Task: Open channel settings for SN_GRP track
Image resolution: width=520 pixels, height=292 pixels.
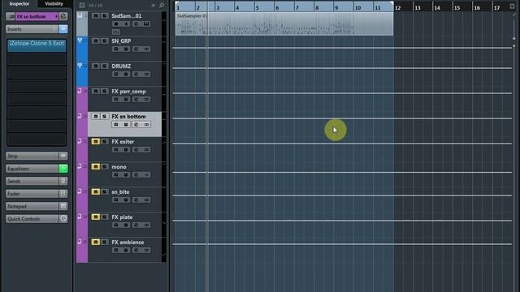Action: pyautogui.click(x=136, y=49)
